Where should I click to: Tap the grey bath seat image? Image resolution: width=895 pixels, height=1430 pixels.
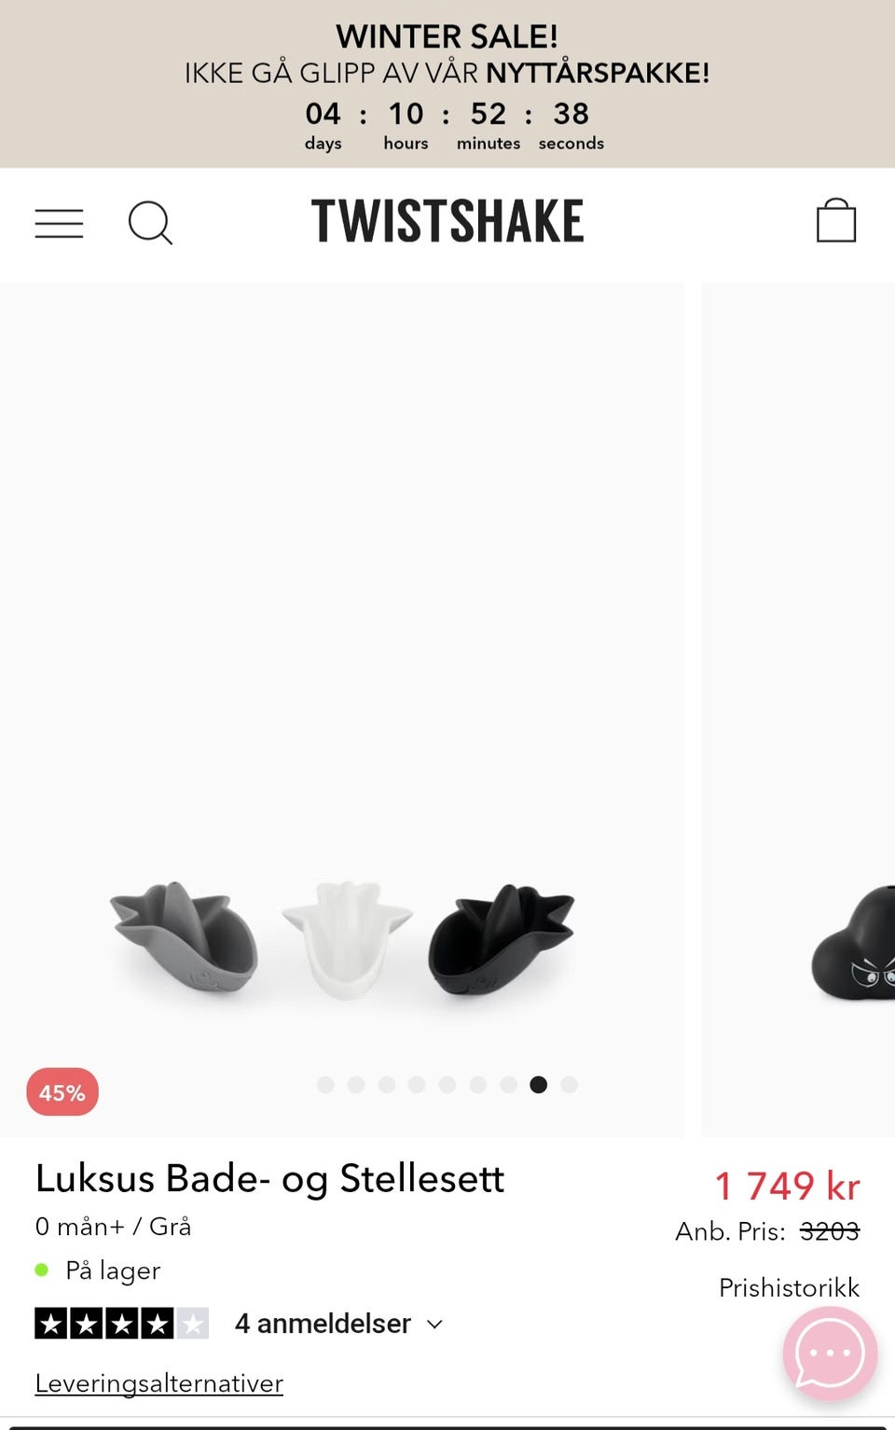pos(185,938)
